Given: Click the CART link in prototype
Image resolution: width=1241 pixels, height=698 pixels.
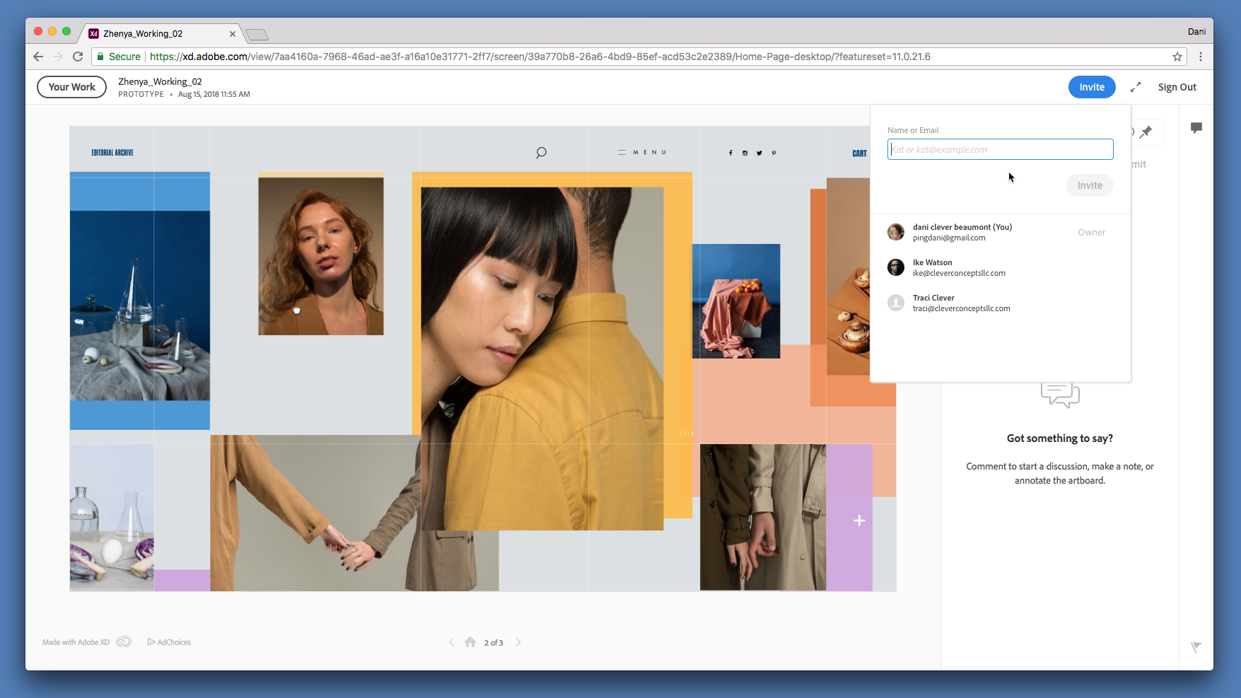Looking at the screenshot, I should click(x=859, y=153).
